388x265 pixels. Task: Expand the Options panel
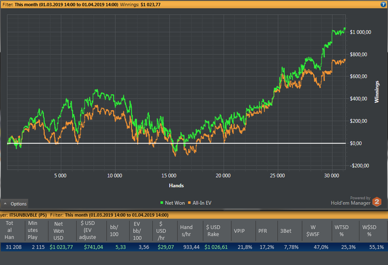(x=14, y=204)
